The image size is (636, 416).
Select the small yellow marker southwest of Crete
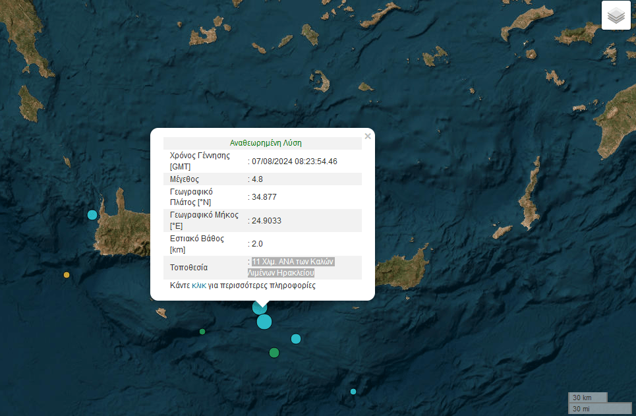tap(66, 275)
